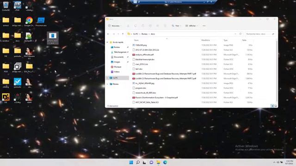Select the PEiD shortcut on the desktop

point(18,6)
